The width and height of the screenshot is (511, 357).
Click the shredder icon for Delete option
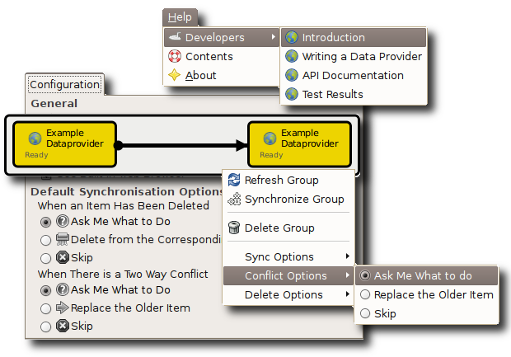click(63, 239)
